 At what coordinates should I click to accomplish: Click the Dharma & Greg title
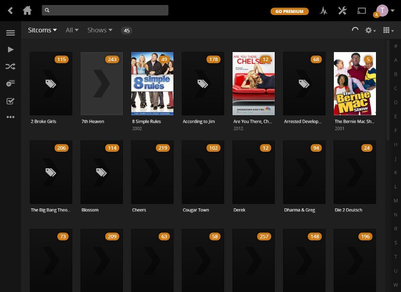pyautogui.click(x=299, y=210)
